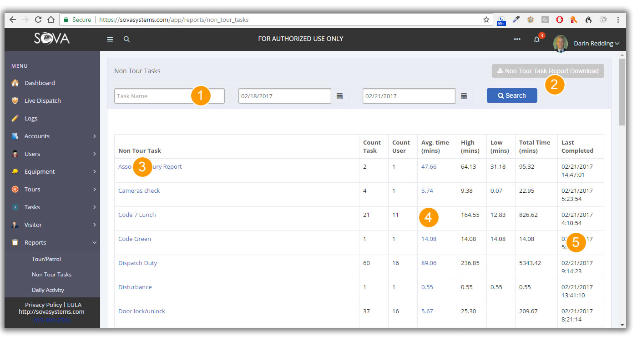Click the blue Search button

512,95
